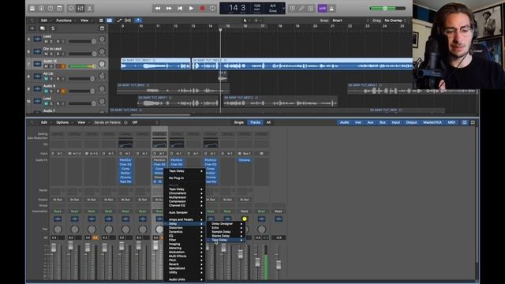
Task: Toggle the Master/VCA channel strip filter
Action: click(x=432, y=122)
